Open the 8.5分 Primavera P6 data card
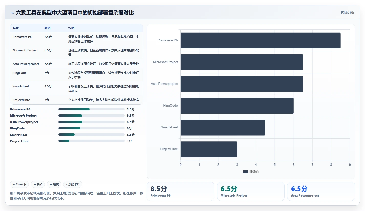The image size is (365, 211). 180,191
